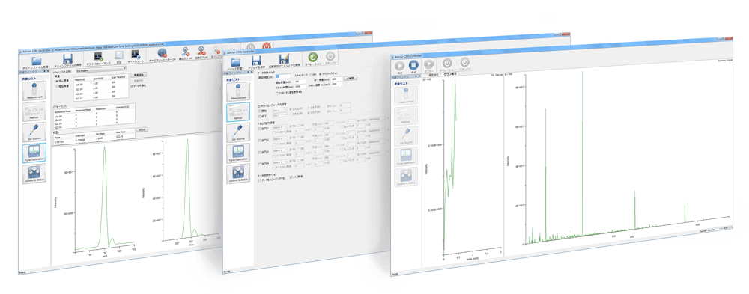749x294 pixels.
Task: Click blue Stop button in right window
Action: pyautogui.click(x=413, y=65)
